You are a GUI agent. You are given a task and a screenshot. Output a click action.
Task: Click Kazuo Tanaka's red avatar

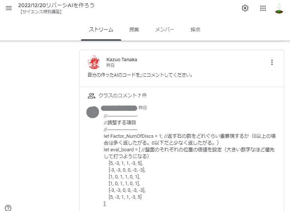(93, 62)
